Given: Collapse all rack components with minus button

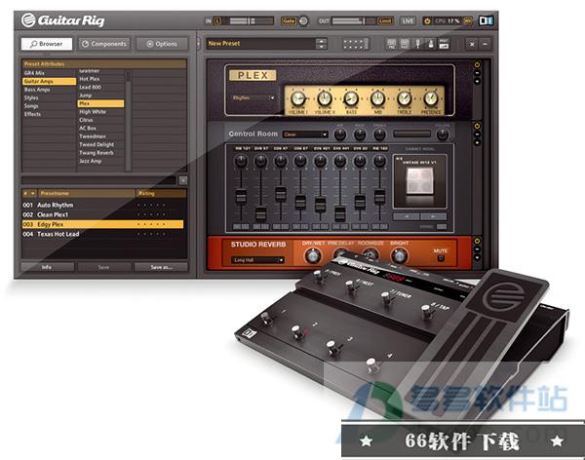Looking at the screenshot, I should pyautogui.click(x=485, y=44).
